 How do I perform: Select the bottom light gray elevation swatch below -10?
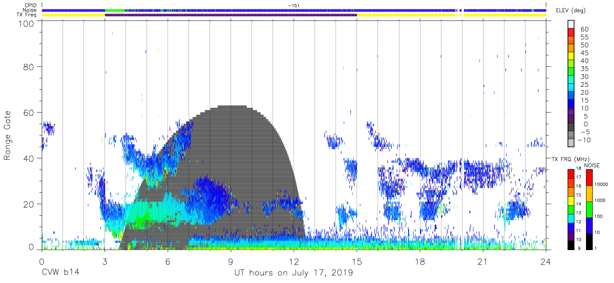pyautogui.click(x=571, y=143)
